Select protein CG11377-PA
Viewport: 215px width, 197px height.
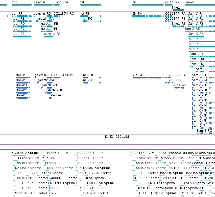tap(168, 78)
